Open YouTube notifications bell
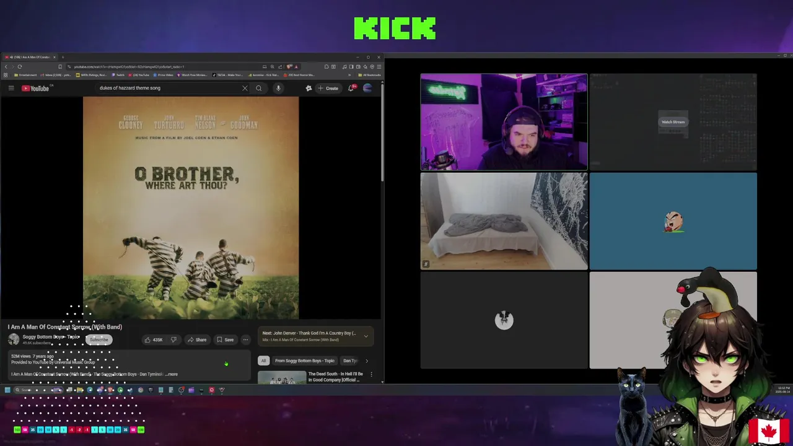793x446 pixels. click(351, 88)
